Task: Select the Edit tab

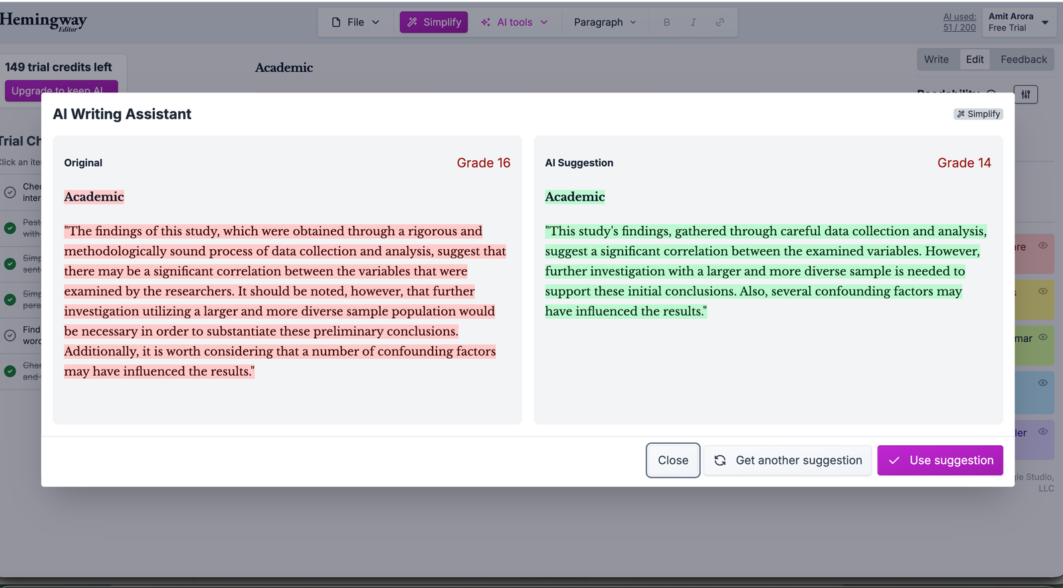Action: pyautogui.click(x=975, y=59)
